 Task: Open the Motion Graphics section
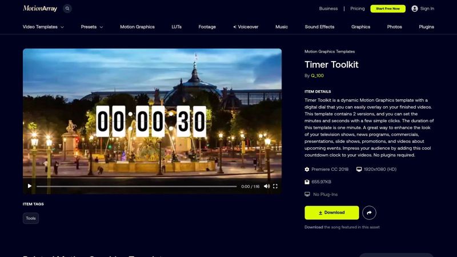[x=137, y=27]
